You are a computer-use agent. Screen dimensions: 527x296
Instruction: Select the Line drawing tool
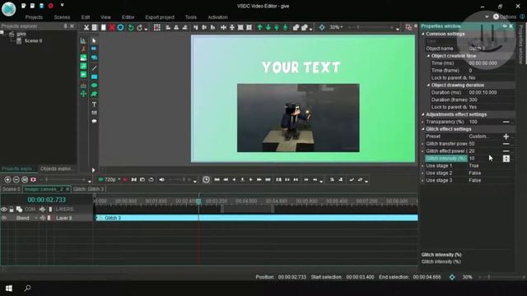pyautogui.click(x=94, y=68)
